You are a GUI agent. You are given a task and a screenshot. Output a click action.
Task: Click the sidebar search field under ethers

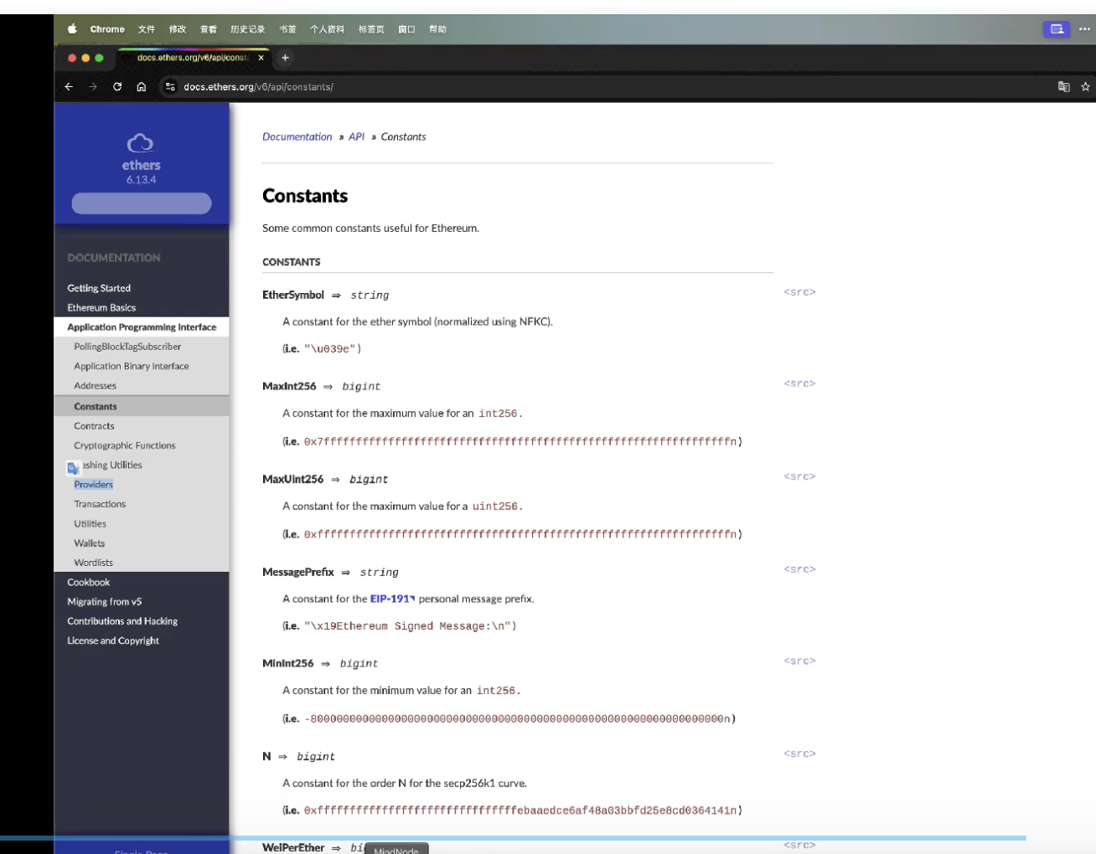click(x=141, y=203)
